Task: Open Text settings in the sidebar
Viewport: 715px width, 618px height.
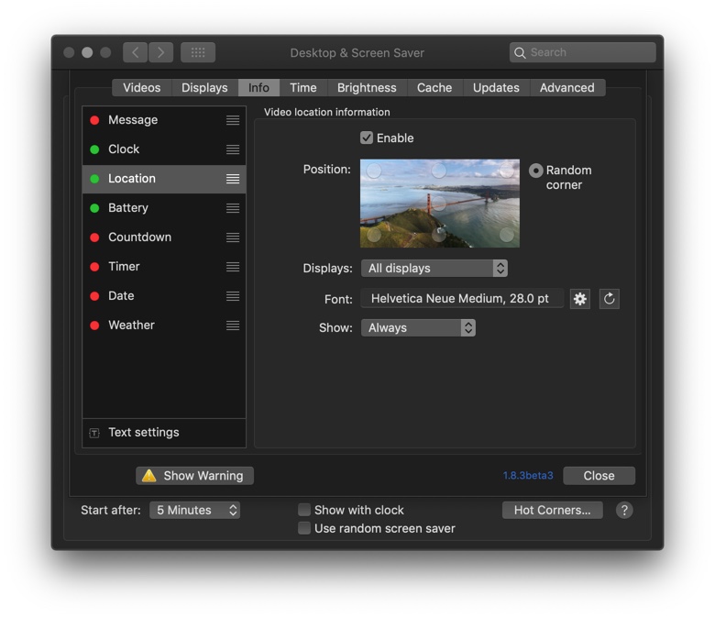Action: [x=164, y=433]
